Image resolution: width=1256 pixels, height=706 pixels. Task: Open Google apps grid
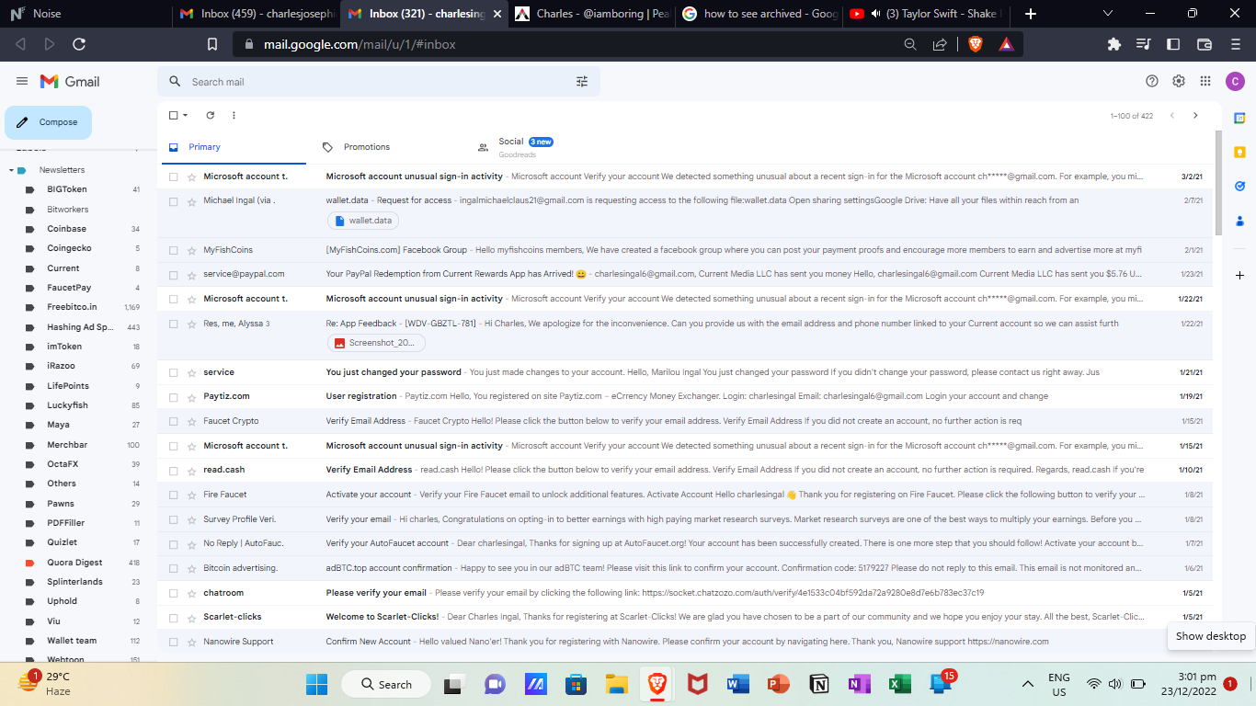[x=1205, y=81]
